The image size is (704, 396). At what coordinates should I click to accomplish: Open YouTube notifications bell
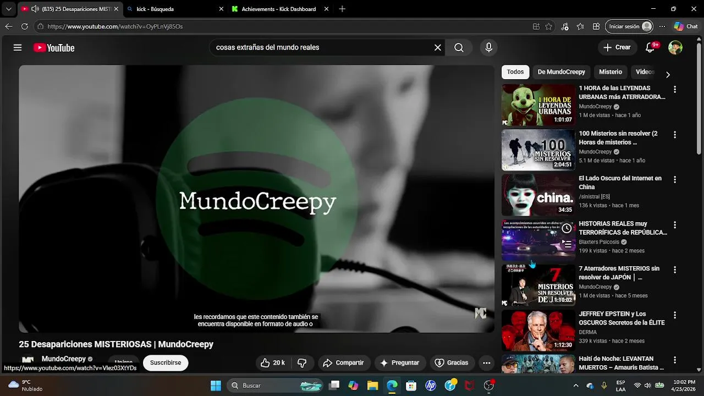(650, 48)
